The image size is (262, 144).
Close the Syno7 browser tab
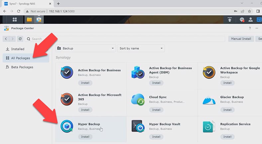pos(50,4)
